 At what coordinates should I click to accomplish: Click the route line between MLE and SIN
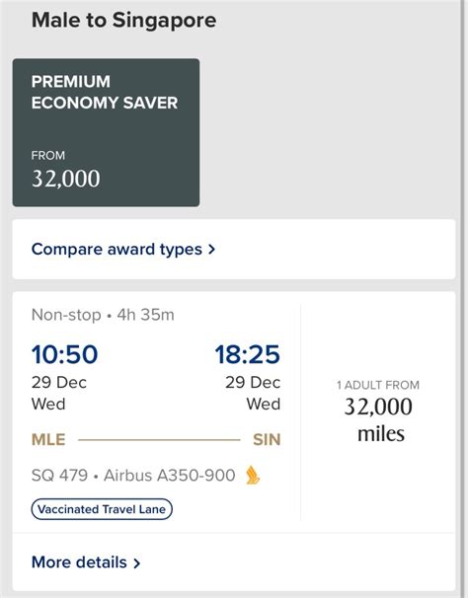159,440
